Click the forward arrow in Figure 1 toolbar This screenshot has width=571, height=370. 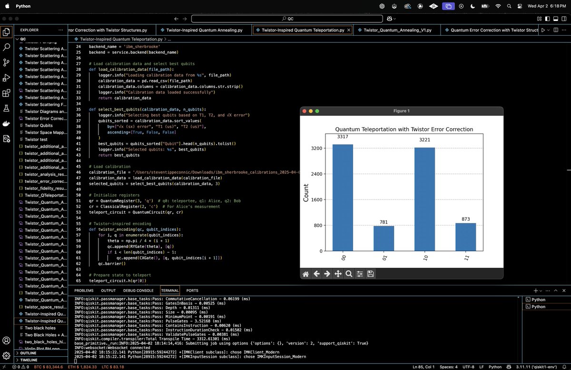tap(327, 274)
